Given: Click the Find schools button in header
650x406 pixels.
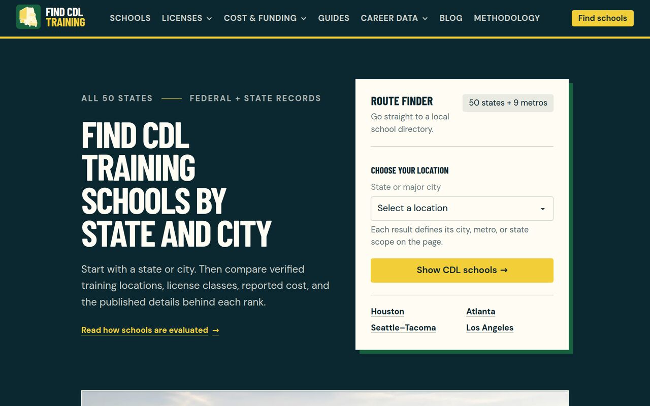Looking at the screenshot, I should click(602, 18).
